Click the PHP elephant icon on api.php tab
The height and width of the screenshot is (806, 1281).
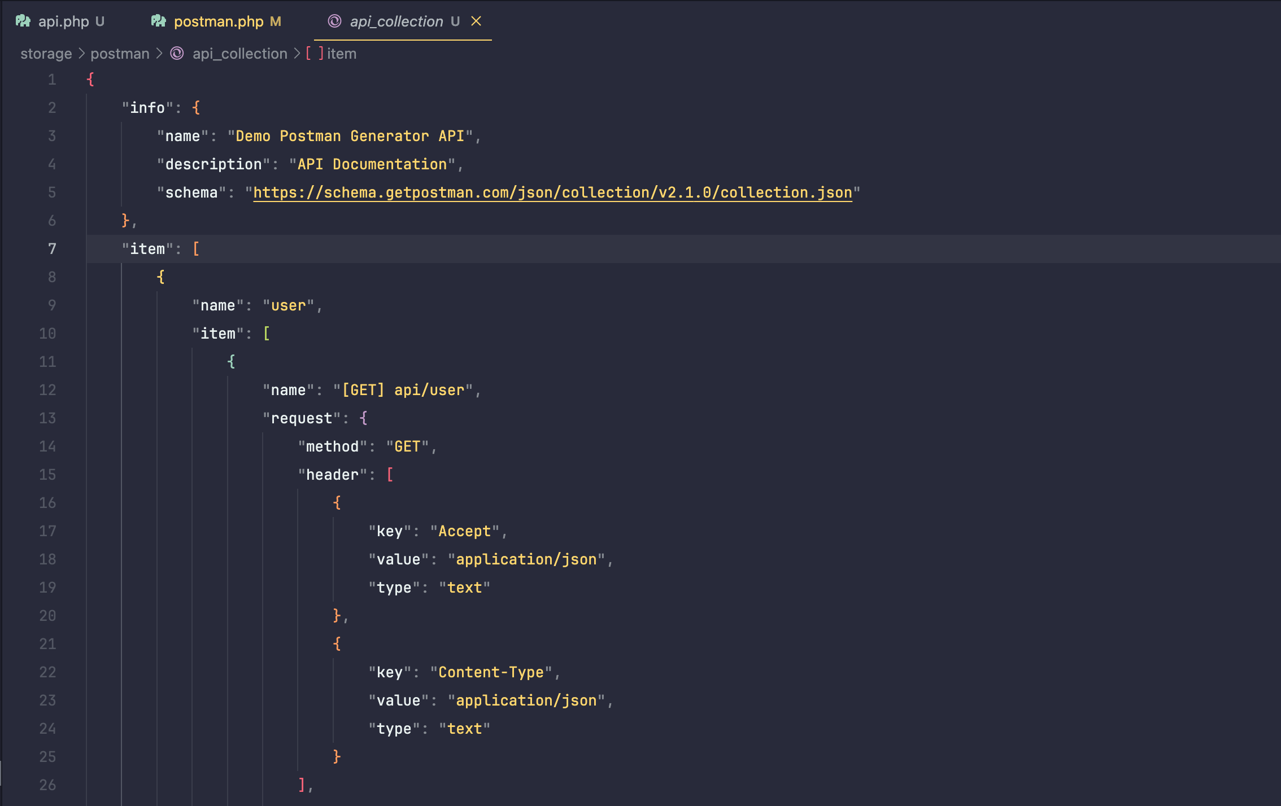coord(23,21)
